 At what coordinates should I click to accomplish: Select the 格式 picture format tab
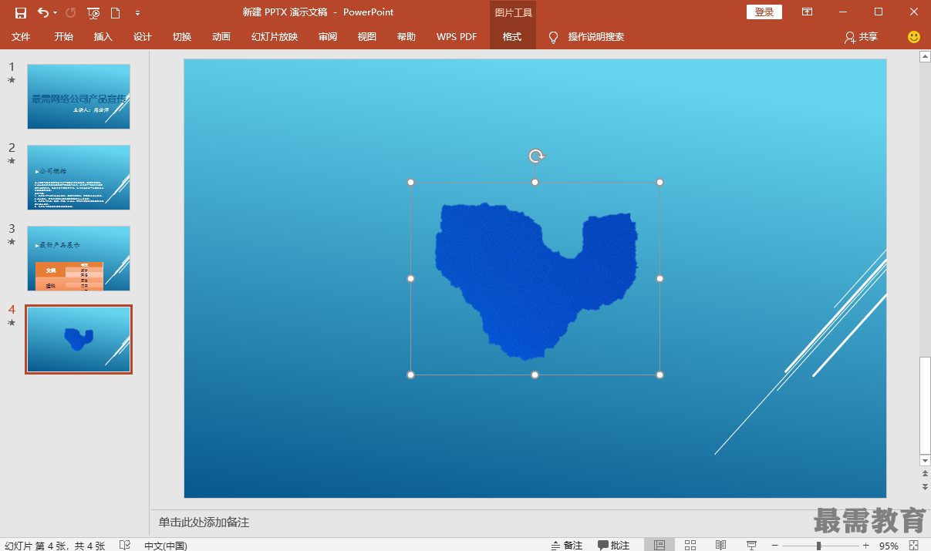512,37
